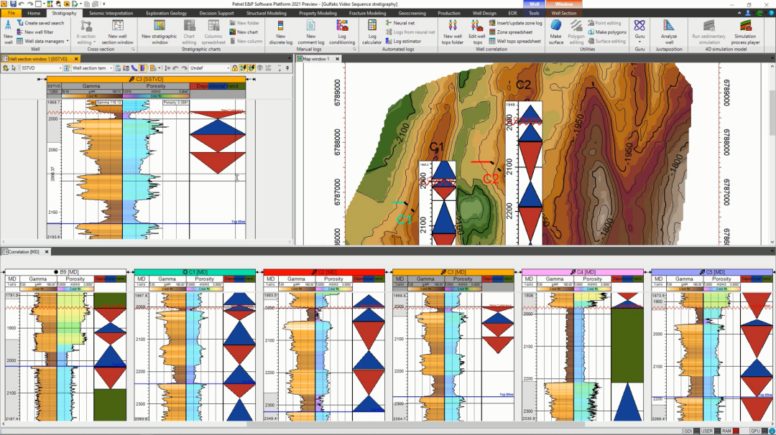Click the Zone spreadsheet button
Screen dimensions: 776x435
514,32
